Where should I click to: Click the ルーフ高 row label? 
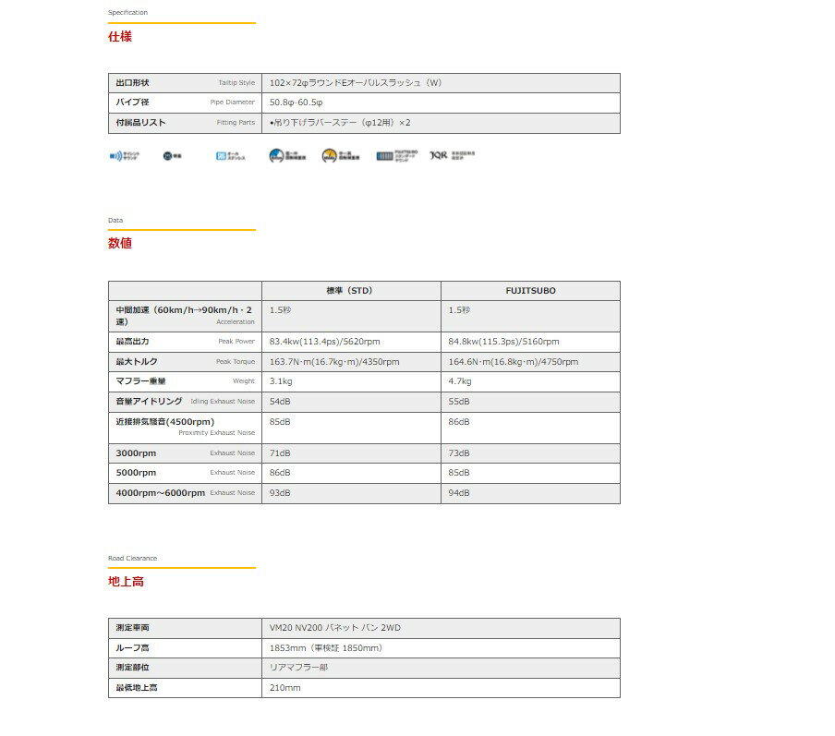coord(185,648)
